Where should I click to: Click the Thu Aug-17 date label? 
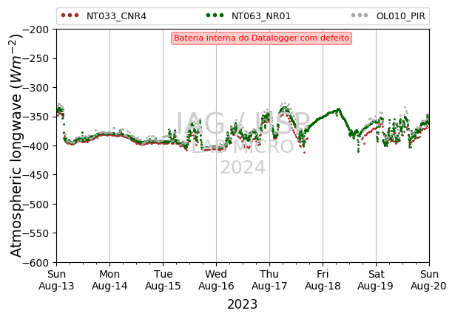coord(269,280)
